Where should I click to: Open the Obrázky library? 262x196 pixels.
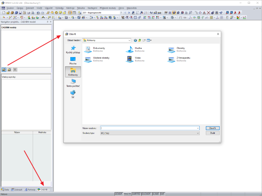tap(177, 50)
